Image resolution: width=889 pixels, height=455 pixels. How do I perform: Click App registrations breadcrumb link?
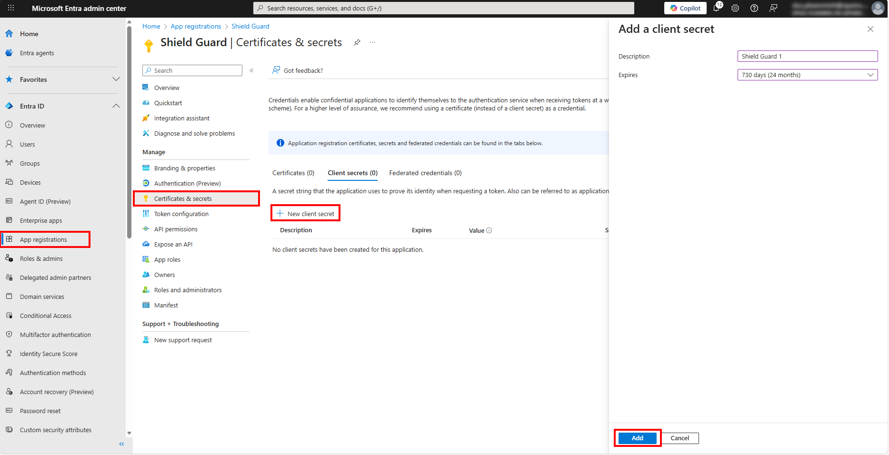pos(196,26)
